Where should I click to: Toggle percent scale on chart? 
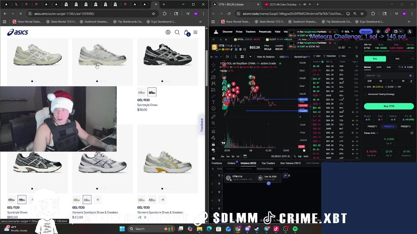(x=295, y=156)
